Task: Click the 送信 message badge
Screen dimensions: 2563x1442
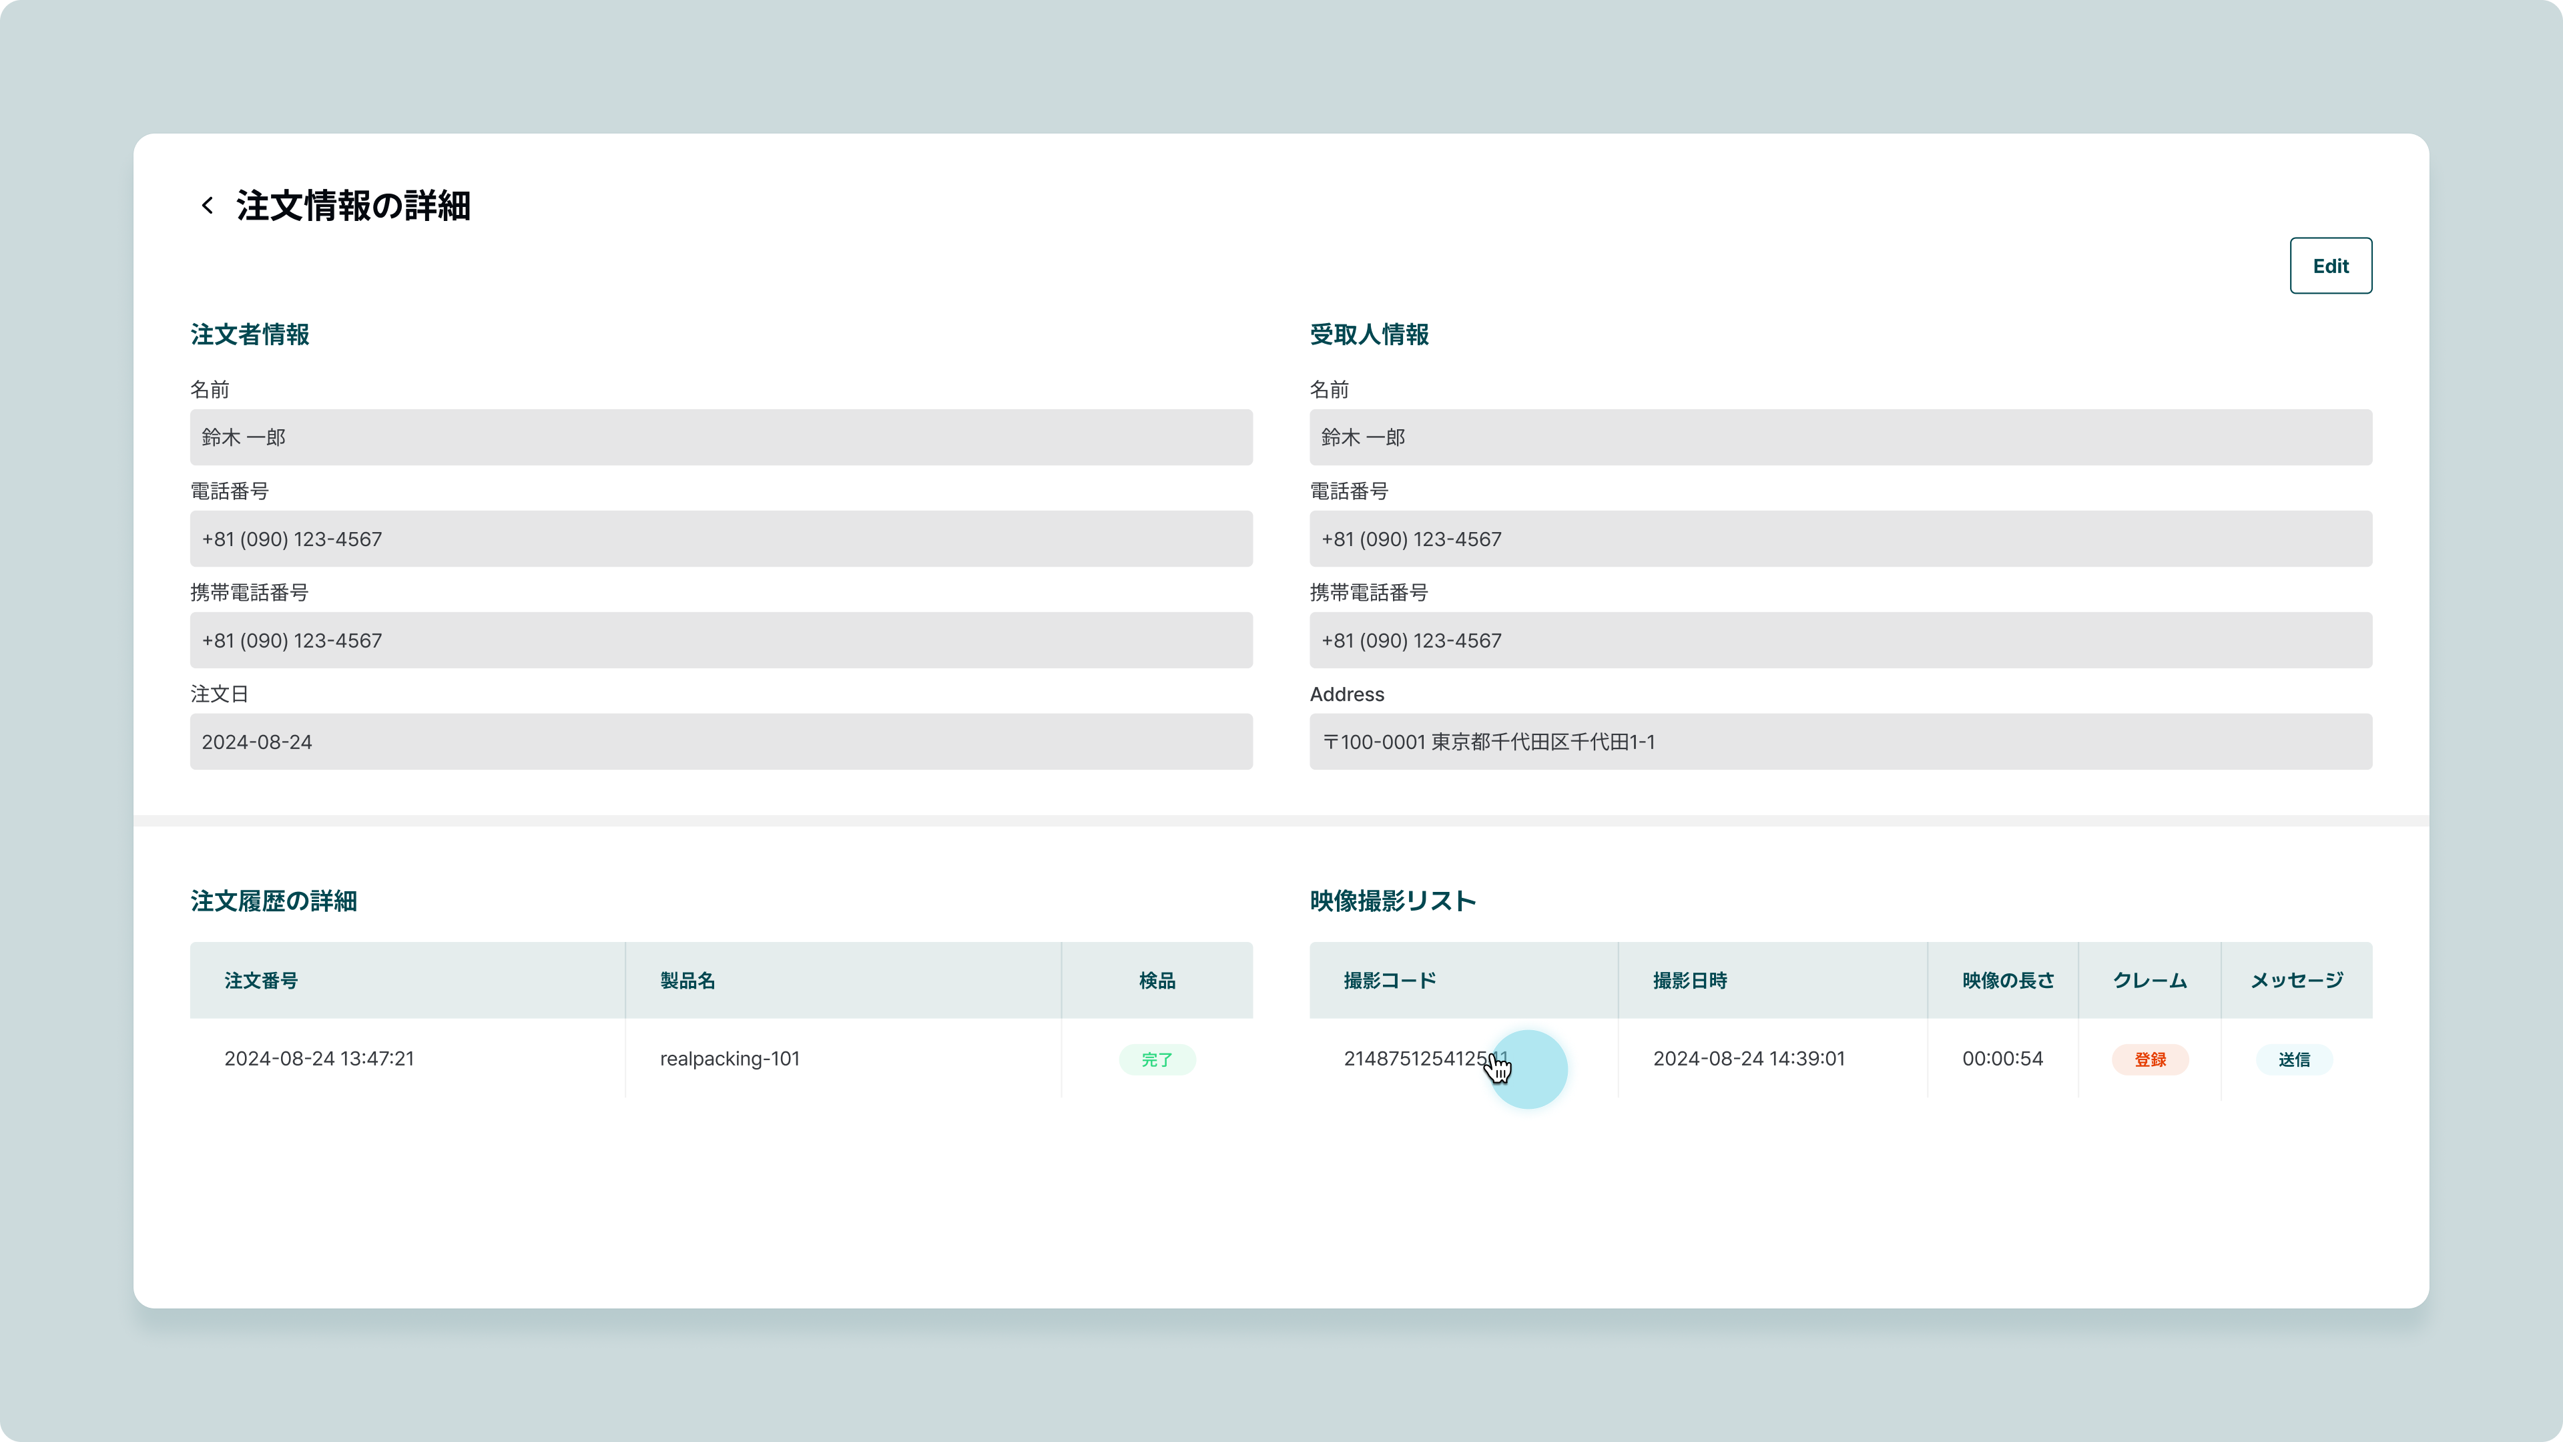Action: tap(2293, 1059)
